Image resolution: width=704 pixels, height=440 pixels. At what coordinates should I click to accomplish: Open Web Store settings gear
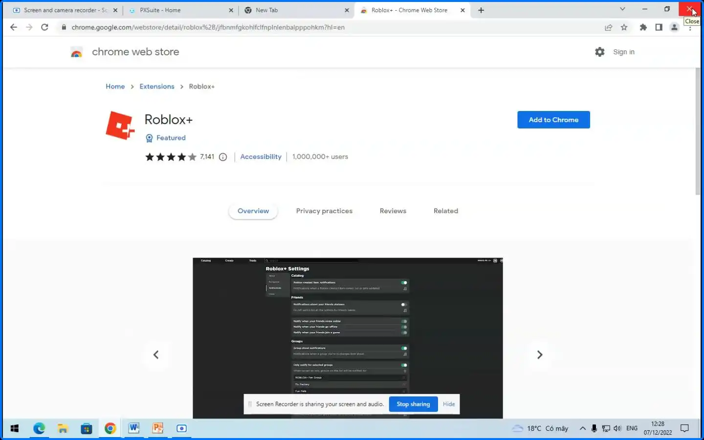pyautogui.click(x=600, y=52)
